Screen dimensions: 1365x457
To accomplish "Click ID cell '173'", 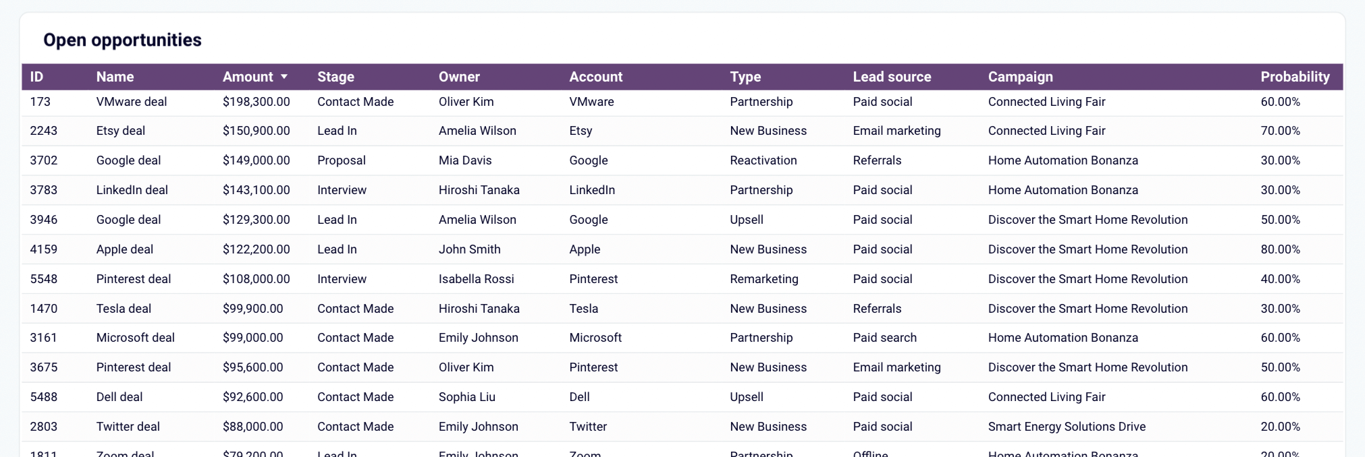I will (41, 102).
